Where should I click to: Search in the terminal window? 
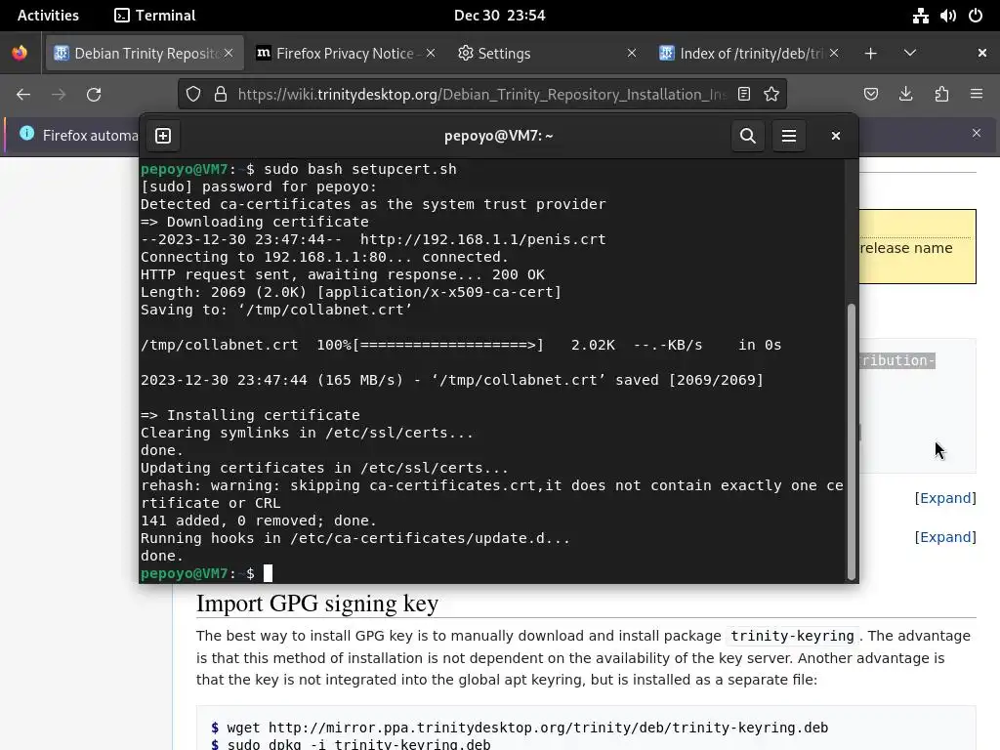point(747,136)
